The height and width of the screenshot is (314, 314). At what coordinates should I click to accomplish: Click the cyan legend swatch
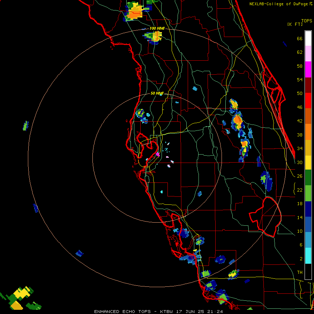[308, 256]
